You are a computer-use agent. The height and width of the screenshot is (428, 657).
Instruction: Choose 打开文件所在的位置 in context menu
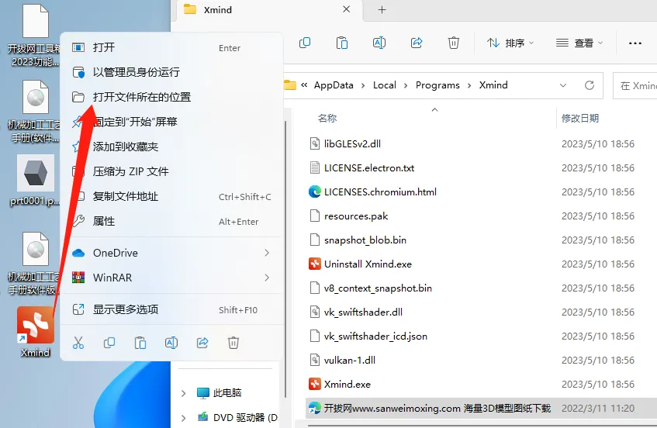click(x=171, y=97)
